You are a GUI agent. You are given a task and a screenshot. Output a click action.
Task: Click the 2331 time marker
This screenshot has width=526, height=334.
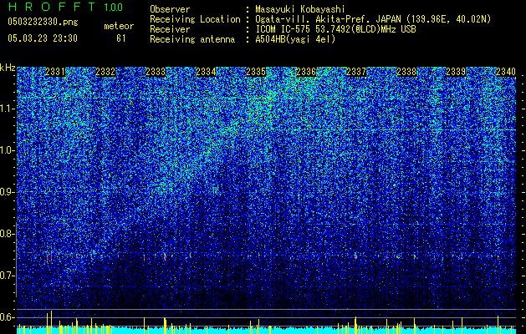55,72
